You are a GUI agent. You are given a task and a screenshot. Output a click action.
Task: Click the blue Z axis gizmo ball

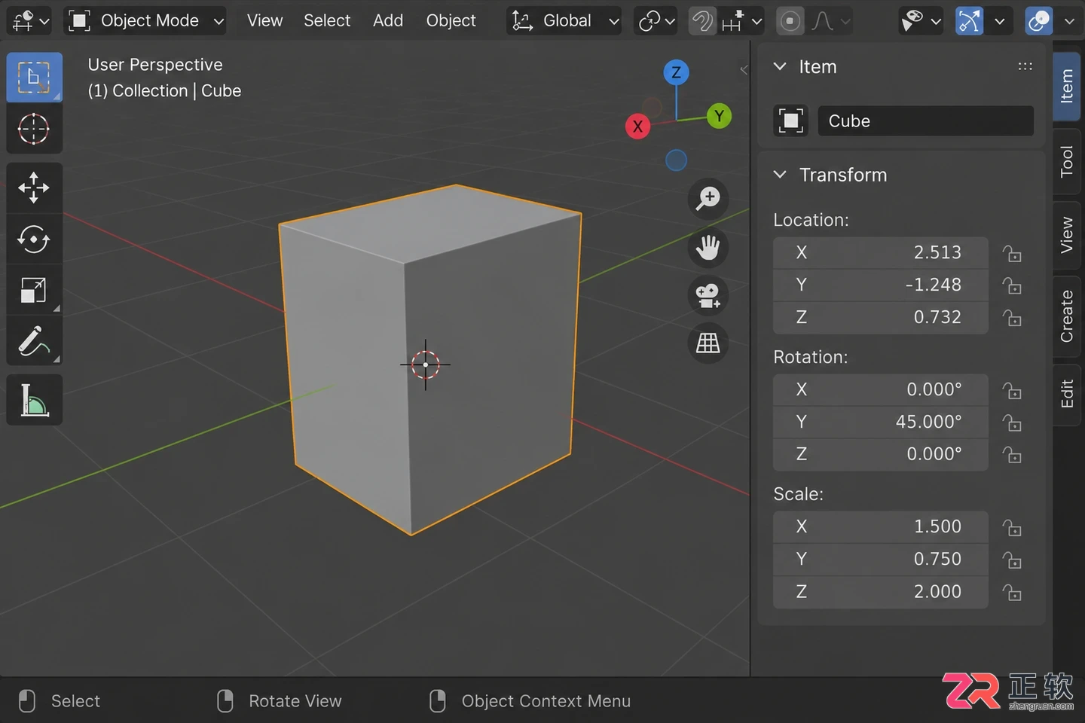coord(676,72)
